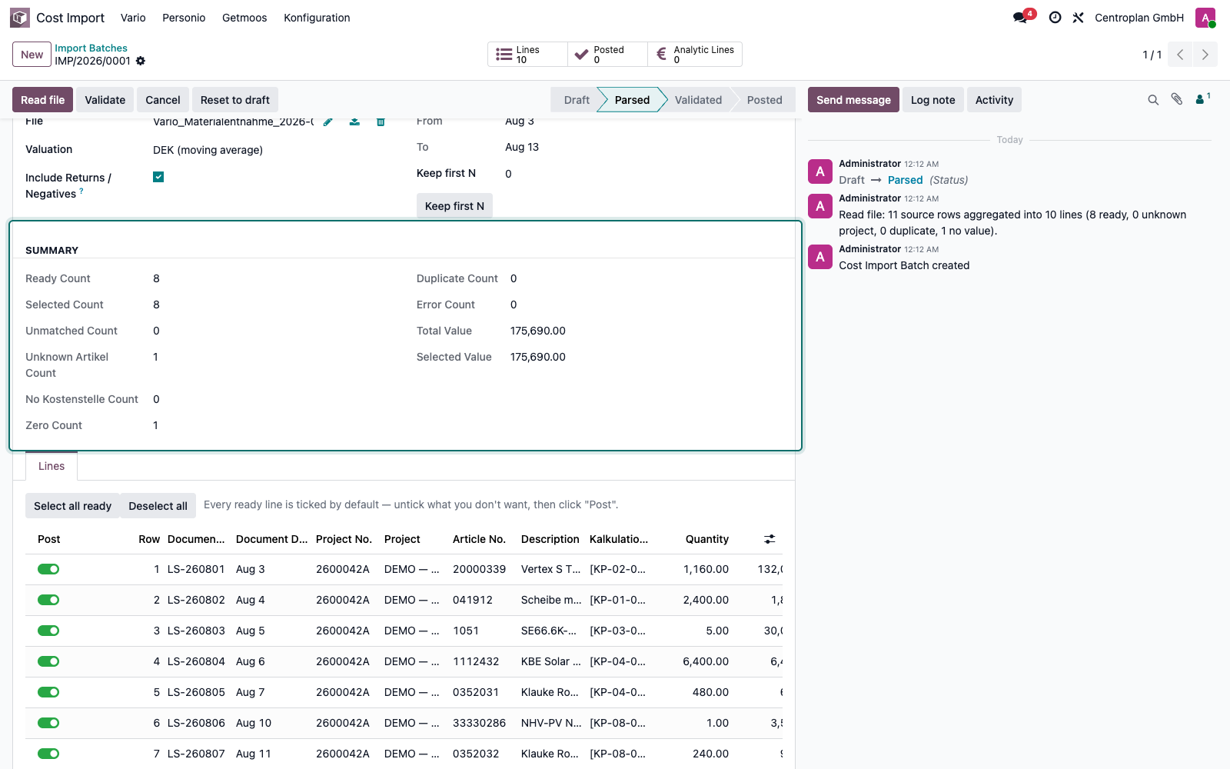Open Centroplan GmbH company switcher
The height and width of the screenshot is (769, 1230).
(1139, 18)
